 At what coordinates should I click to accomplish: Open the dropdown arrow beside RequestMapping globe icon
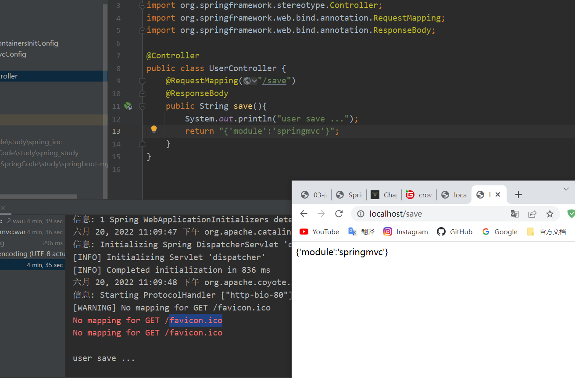pos(254,81)
